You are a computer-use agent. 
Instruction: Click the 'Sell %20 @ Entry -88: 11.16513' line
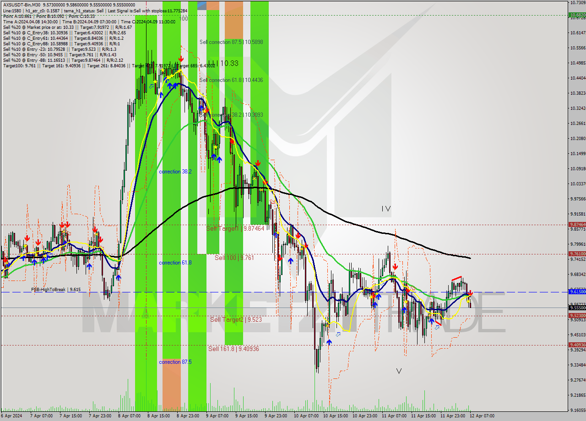(x=63, y=60)
